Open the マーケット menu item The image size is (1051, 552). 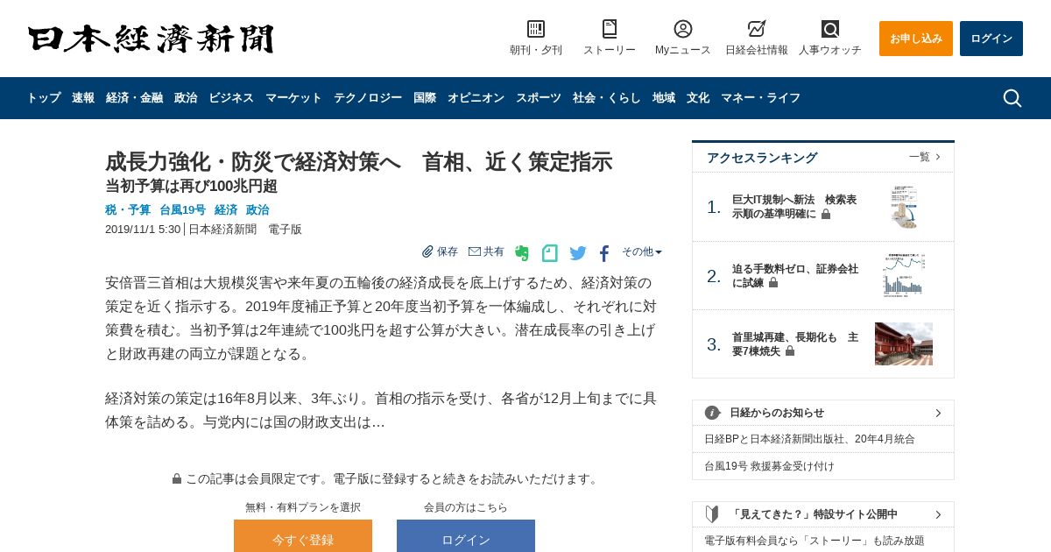pos(293,98)
